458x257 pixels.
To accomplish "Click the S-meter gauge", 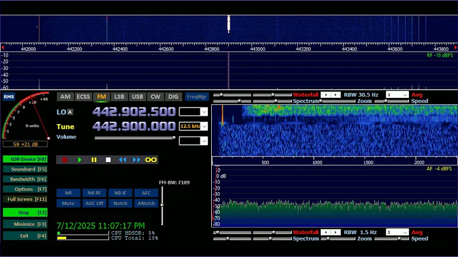I will tap(25, 116).
